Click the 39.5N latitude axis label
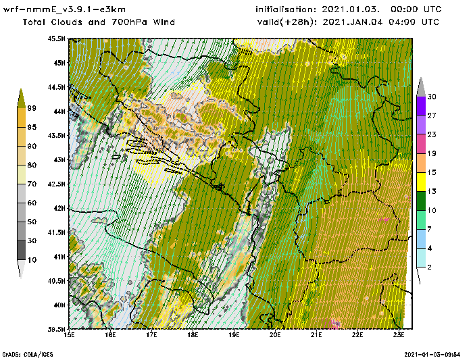 56,329
